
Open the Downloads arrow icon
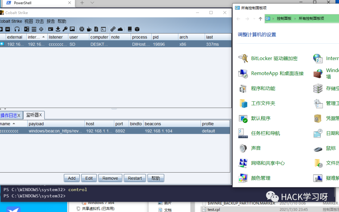tap(58, 29)
